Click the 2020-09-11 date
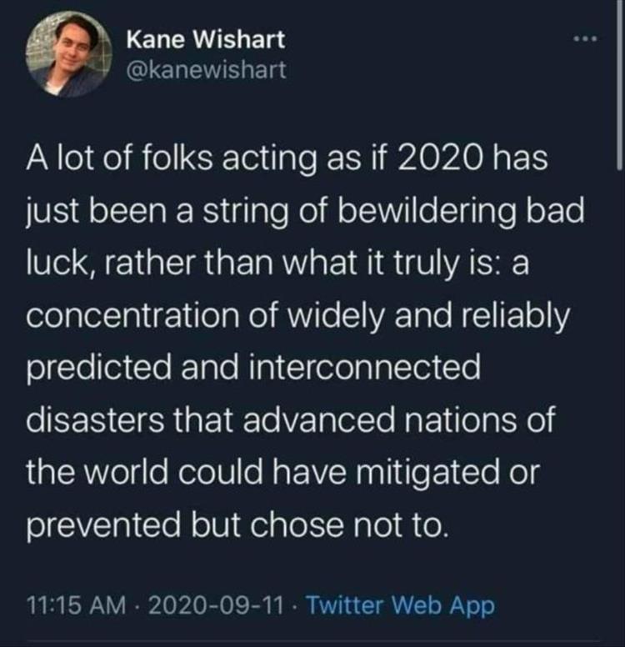625x647 pixels. tap(216, 605)
